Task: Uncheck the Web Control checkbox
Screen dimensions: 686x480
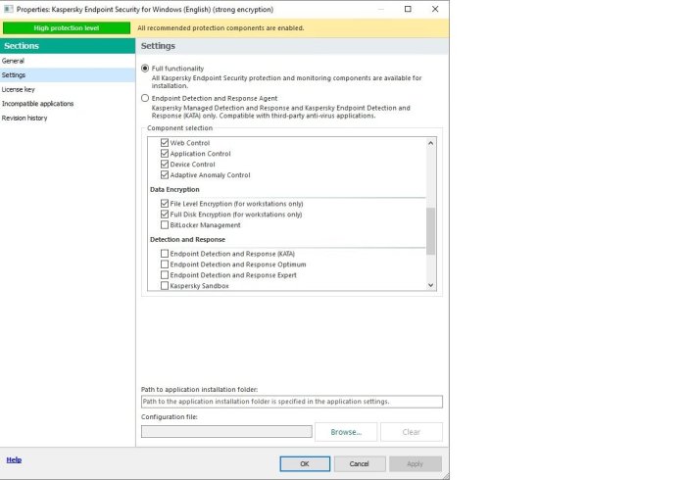Action: pos(165,142)
